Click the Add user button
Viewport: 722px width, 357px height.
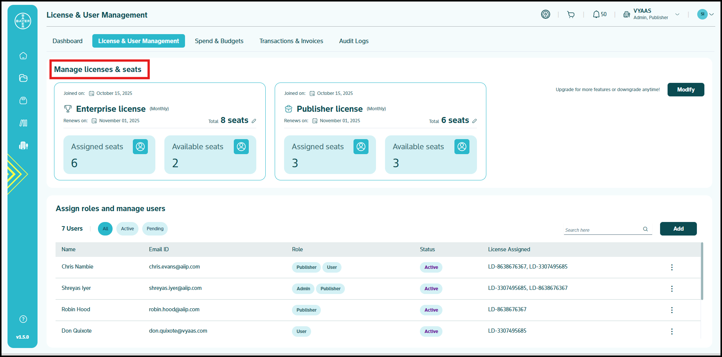click(678, 229)
